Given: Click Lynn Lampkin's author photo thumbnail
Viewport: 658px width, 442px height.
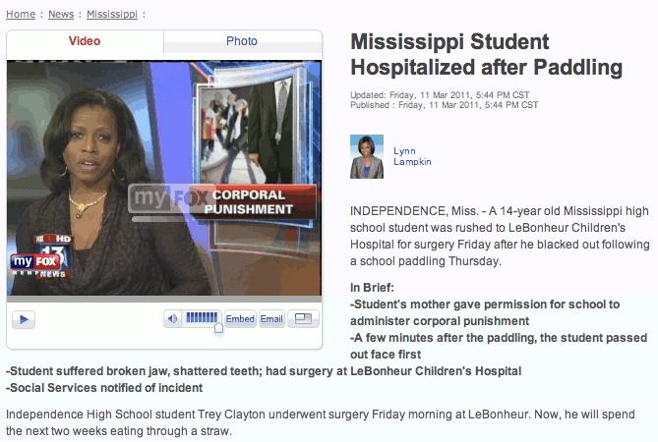Looking at the screenshot, I should coord(367,157).
